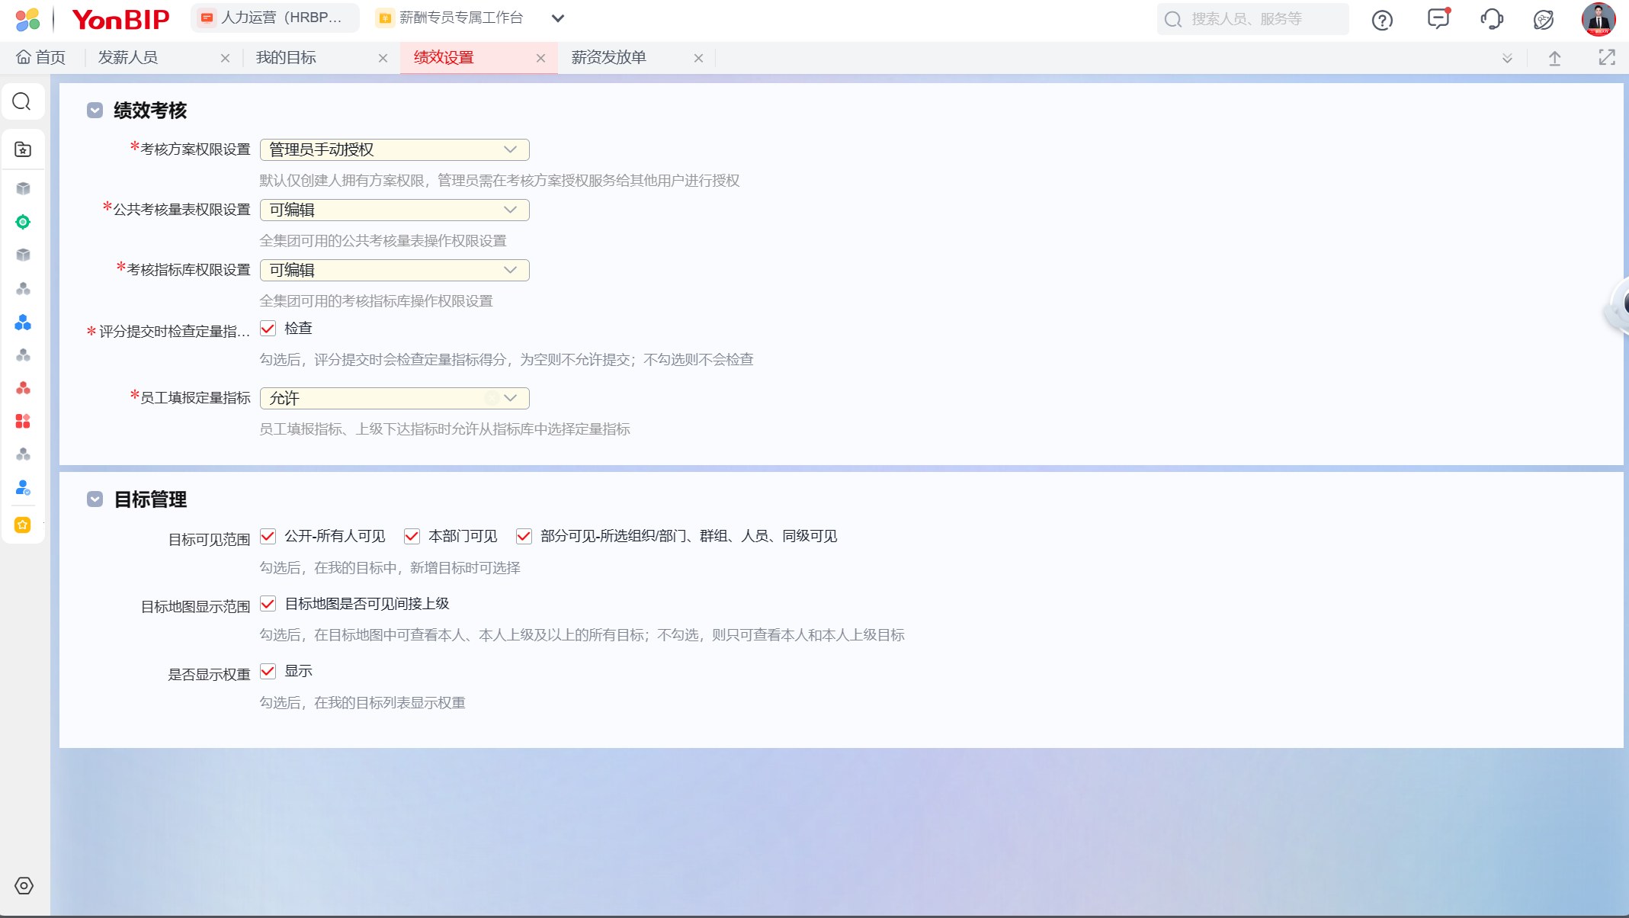
Task: Open the red four-square apps icon in sidebar
Action: point(23,421)
